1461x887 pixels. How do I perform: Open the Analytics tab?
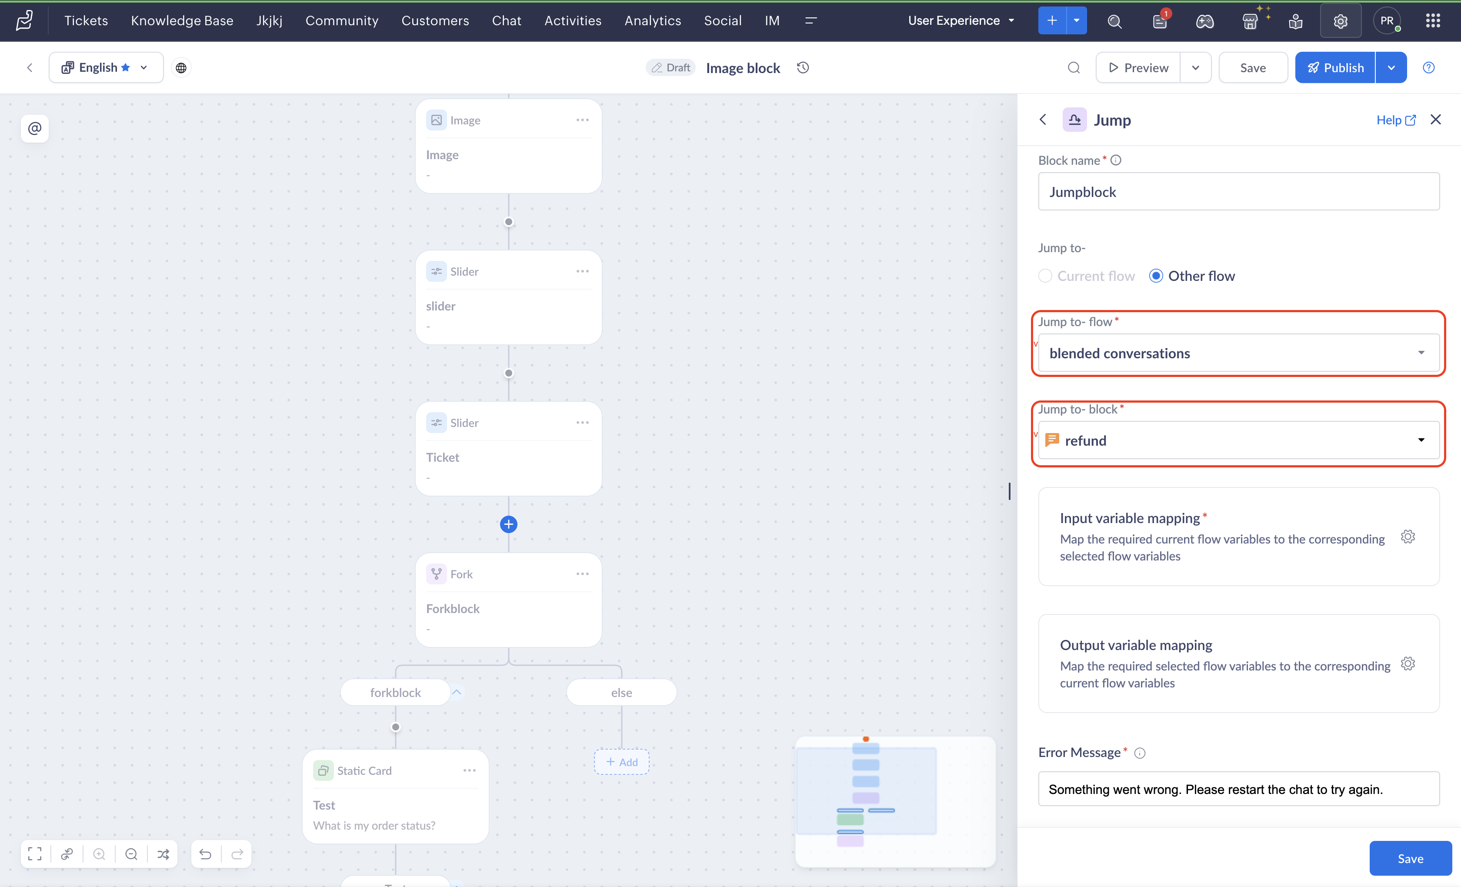point(653,21)
